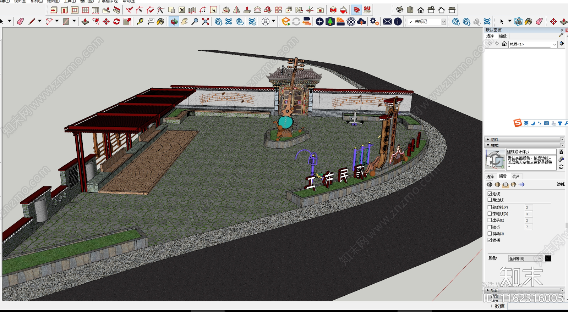The width and height of the screenshot is (568, 312).
Task: Open dropdown arrow beside the Arc tool
Action: point(57,21)
